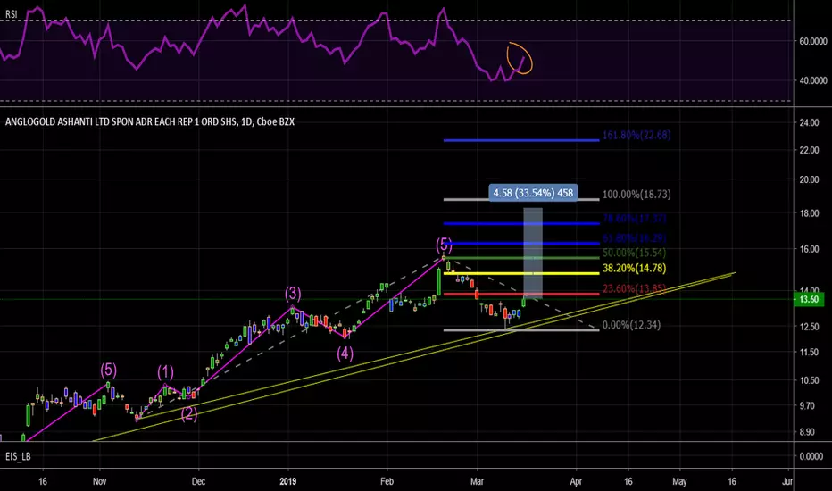Click 40.0000 on the RSI scale

click(x=813, y=80)
